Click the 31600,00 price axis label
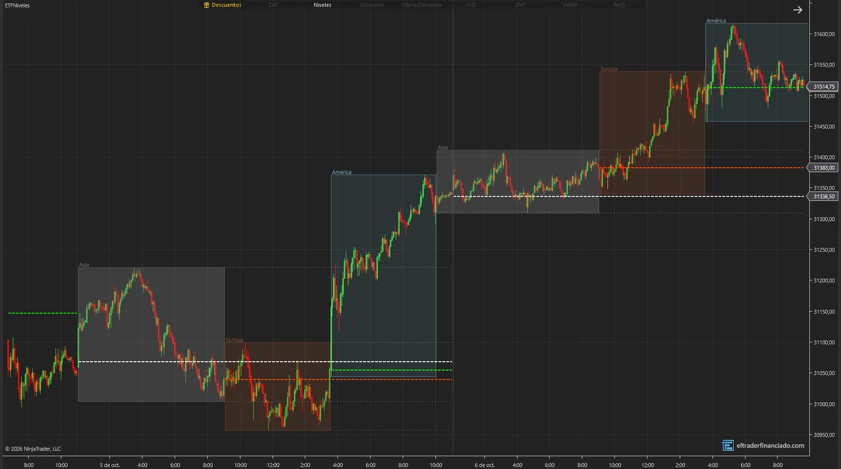 tap(824, 34)
